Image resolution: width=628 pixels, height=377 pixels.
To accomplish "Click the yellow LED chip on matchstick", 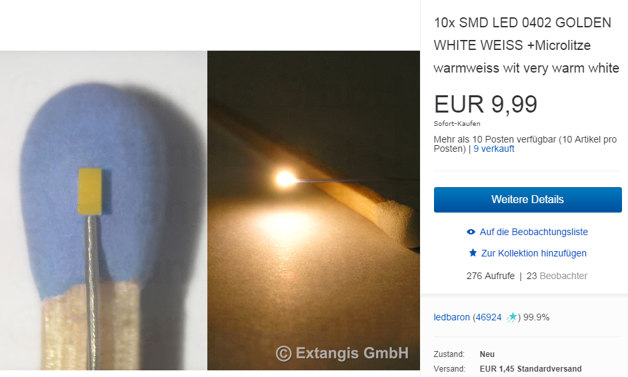I will (90, 191).
